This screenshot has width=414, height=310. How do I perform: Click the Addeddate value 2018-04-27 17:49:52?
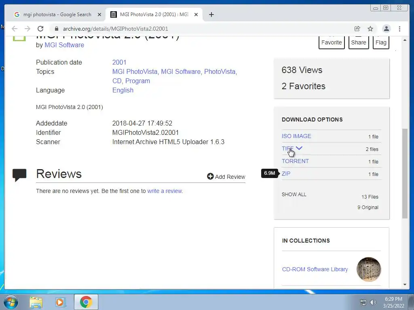pyautogui.click(x=142, y=124)
